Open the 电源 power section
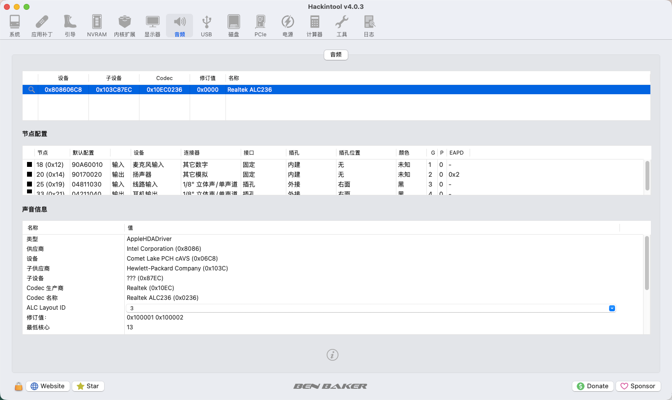672x400 pixels. pos(287,26)
